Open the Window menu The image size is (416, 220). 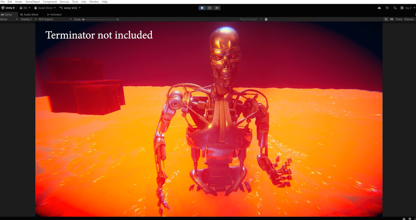click(94, 2)
